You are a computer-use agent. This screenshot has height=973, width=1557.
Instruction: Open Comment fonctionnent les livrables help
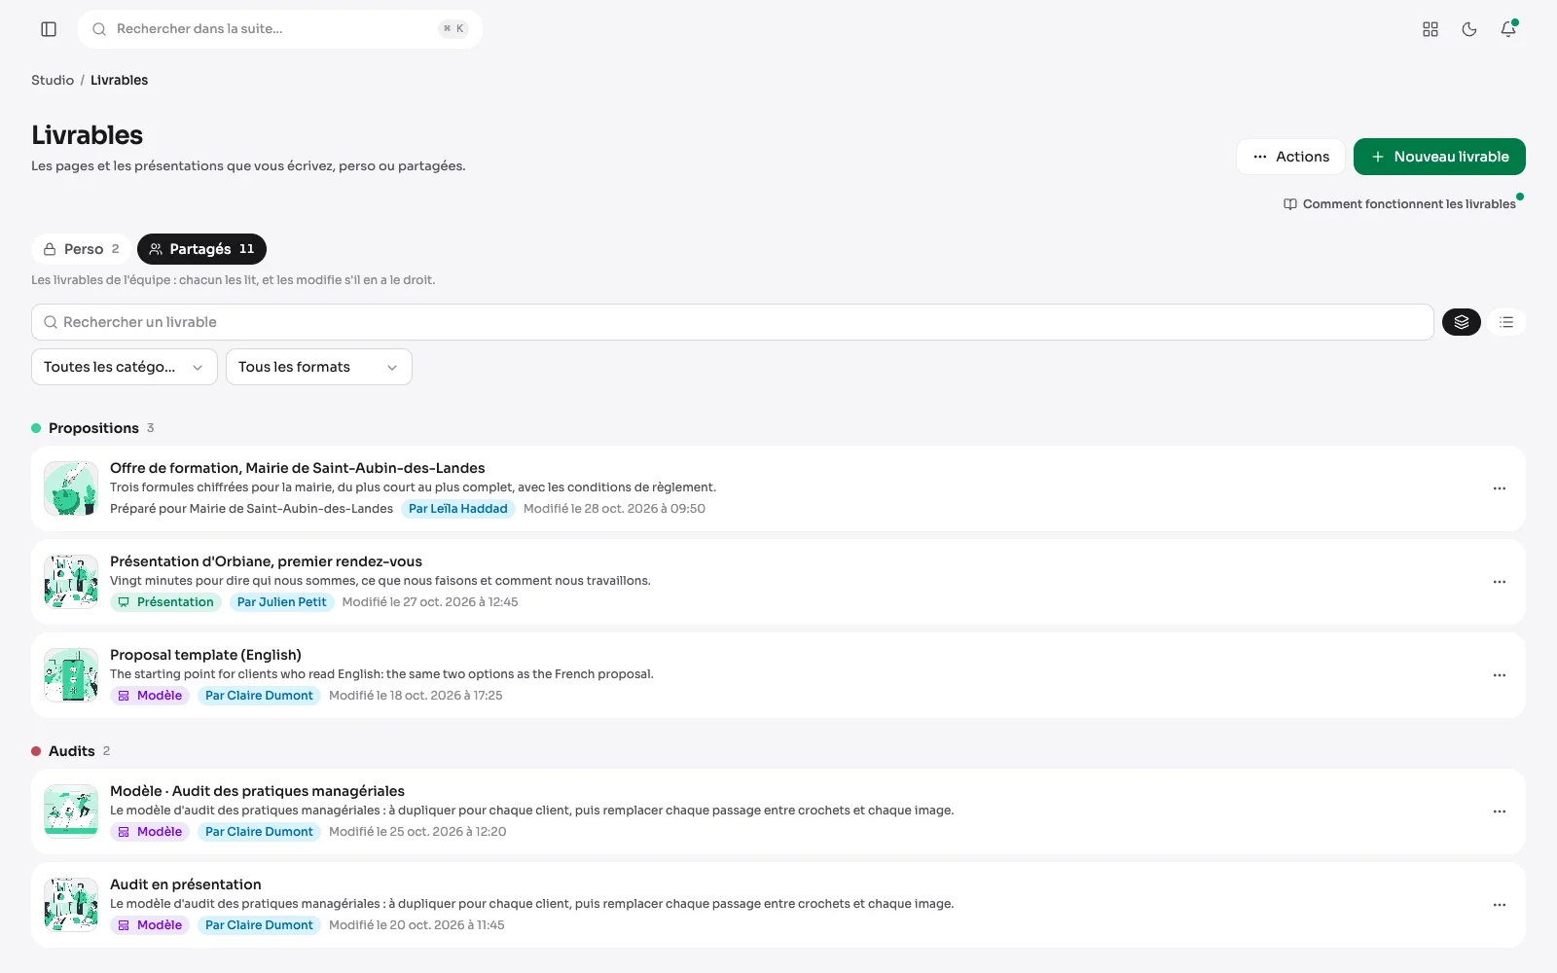pyautogui.click(x=1399, y=204)
